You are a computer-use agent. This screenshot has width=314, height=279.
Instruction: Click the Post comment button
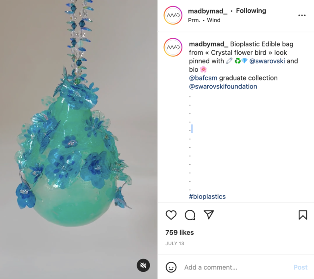pyautogui.click(x=300, y=267)
